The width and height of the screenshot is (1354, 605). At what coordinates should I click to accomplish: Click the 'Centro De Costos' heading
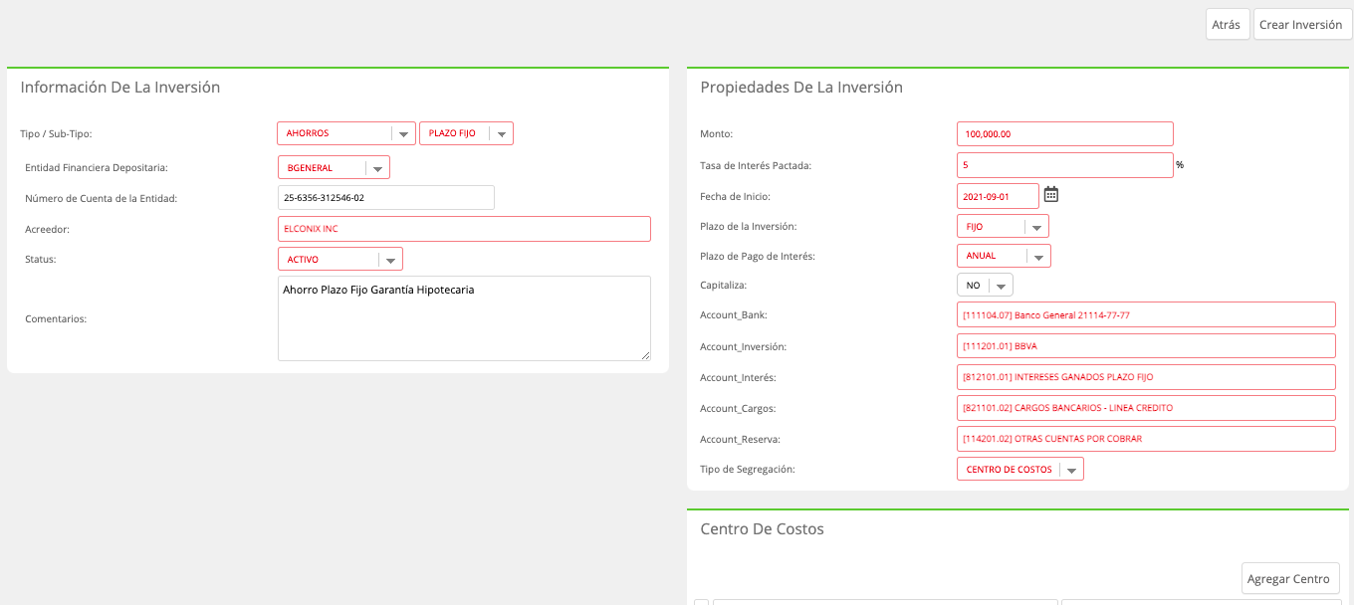click(x=763, y=529)
